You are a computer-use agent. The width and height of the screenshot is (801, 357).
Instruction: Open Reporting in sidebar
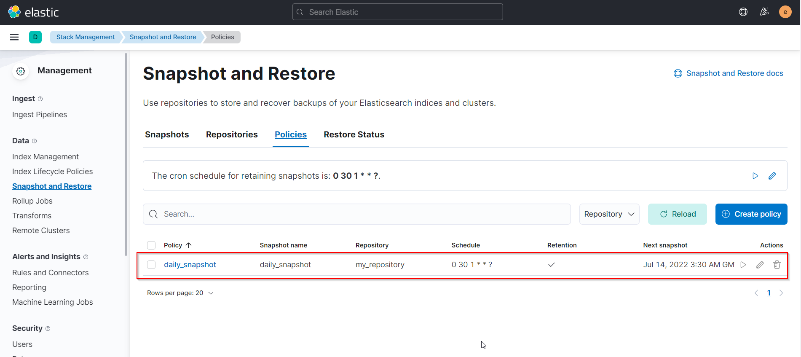click(x=29, y=287)
